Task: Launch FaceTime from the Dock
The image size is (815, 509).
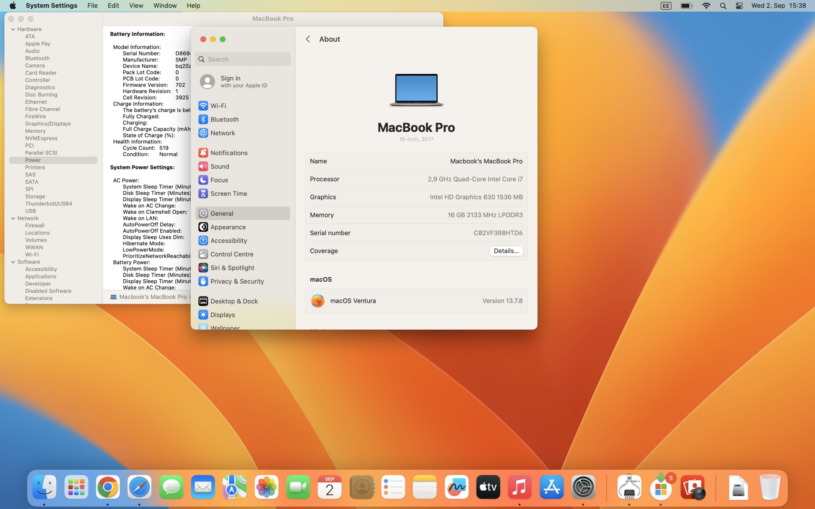Action: tap(298, 487)
